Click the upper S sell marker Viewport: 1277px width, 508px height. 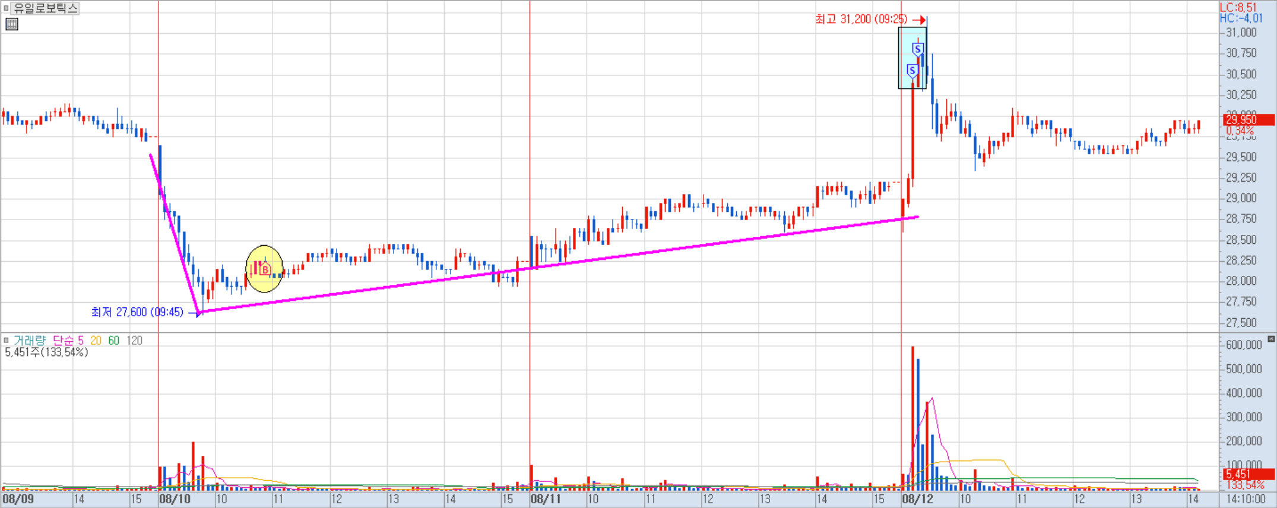918,49
